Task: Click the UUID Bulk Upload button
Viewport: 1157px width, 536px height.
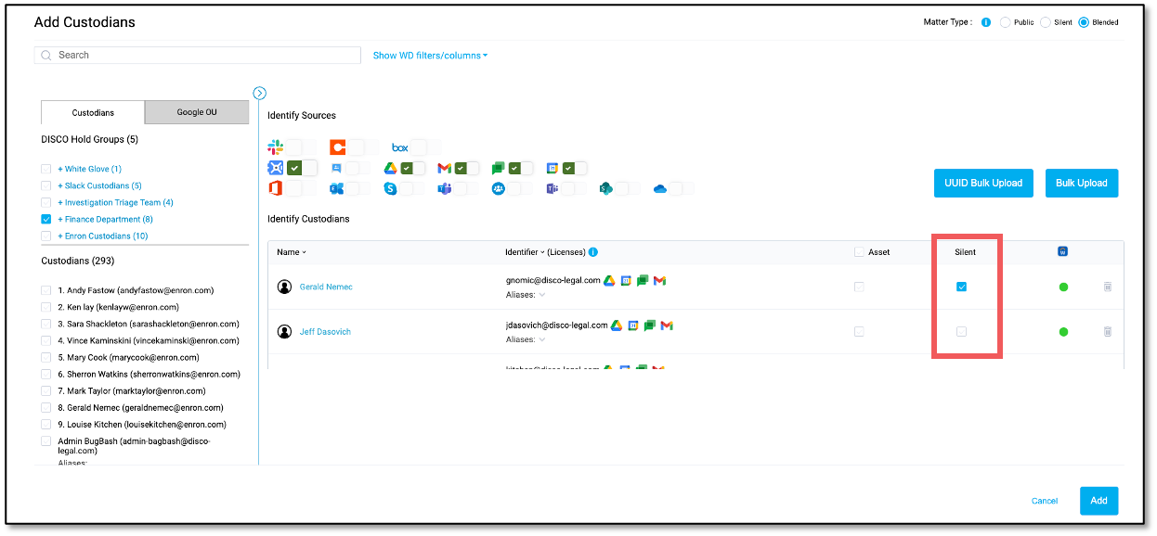Action: pyautogui.click(x=983, y=183)
